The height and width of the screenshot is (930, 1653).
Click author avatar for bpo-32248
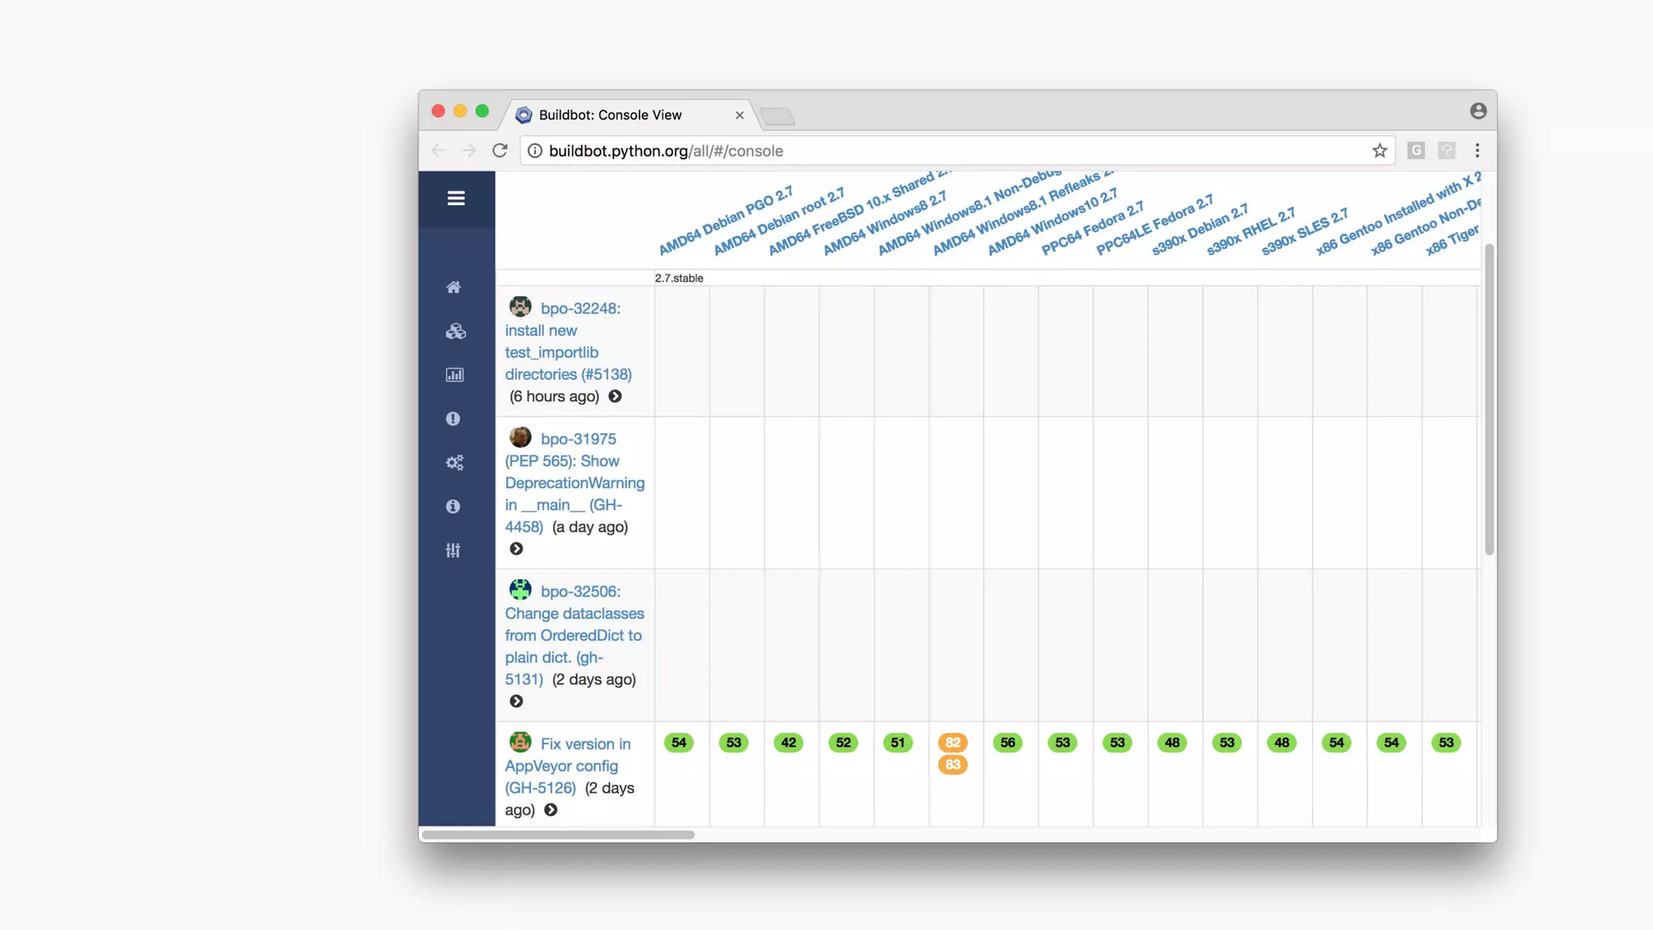521,307
